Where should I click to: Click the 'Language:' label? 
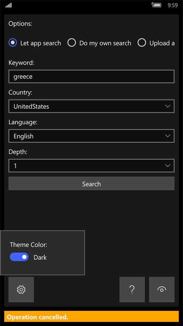23,122
